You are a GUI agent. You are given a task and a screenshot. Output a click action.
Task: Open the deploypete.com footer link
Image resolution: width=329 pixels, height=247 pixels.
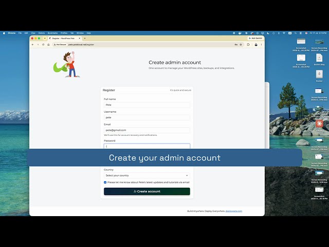[234, 211]
